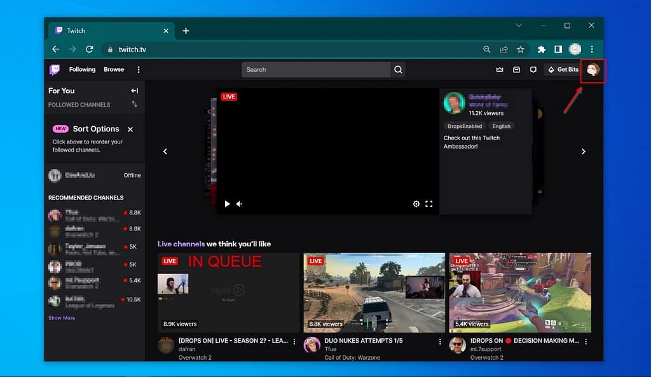Screen dimensions: 651x377
Task: Open the Following page
Action: tap(82, 70)
